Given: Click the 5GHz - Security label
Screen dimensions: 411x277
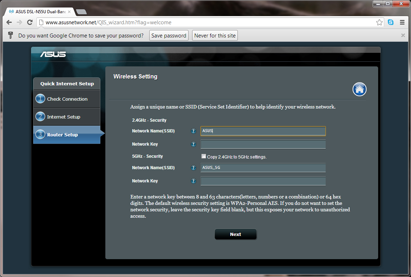Looking at the screenshot, I should [147, 156].
